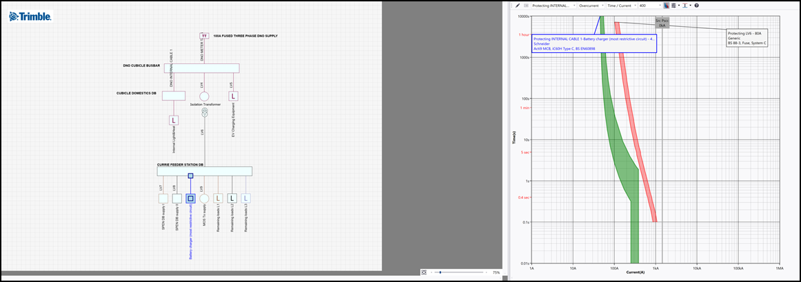Click the pencil edit icon in graph toolbar
This screenshot has height=282, width=801.
pyautogui.click(x=518, y=5)
